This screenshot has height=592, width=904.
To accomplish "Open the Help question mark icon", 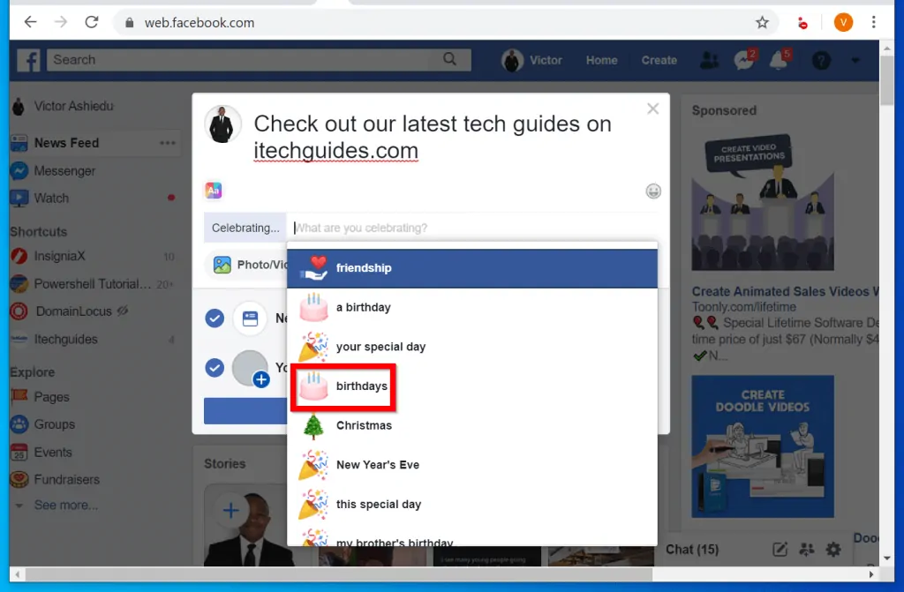I will tap(821, 60).
